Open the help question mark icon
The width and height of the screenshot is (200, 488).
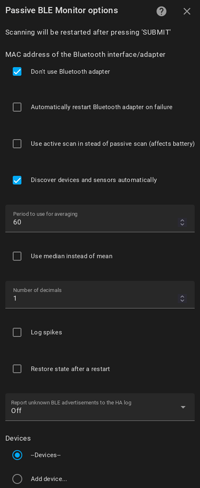(x=161, y=12)
